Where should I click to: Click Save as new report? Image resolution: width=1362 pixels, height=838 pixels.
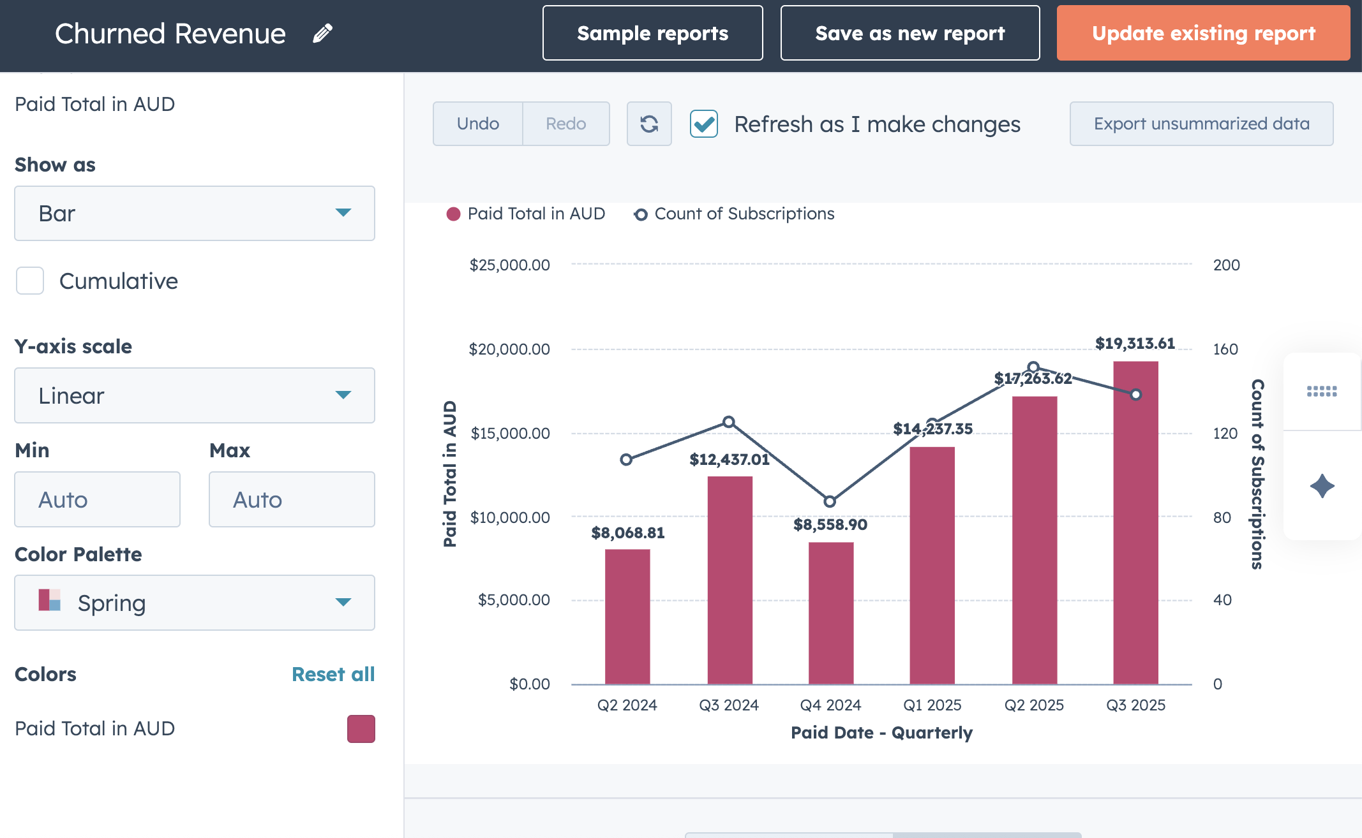pyautogui.click(x=909, y=33)
